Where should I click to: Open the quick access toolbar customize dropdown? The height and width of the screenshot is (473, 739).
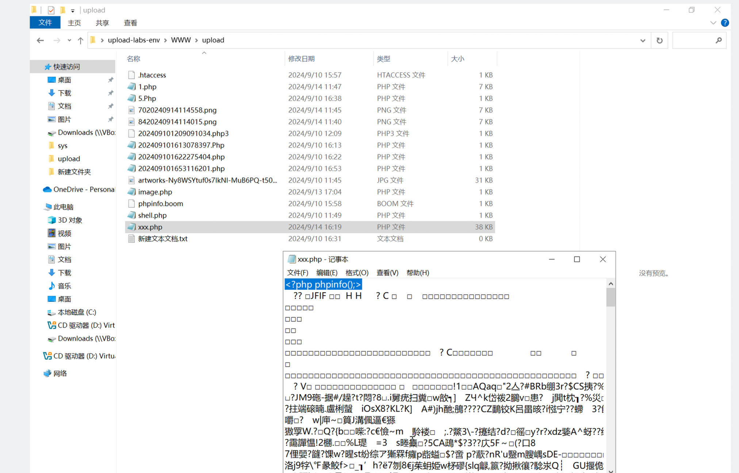73,11
